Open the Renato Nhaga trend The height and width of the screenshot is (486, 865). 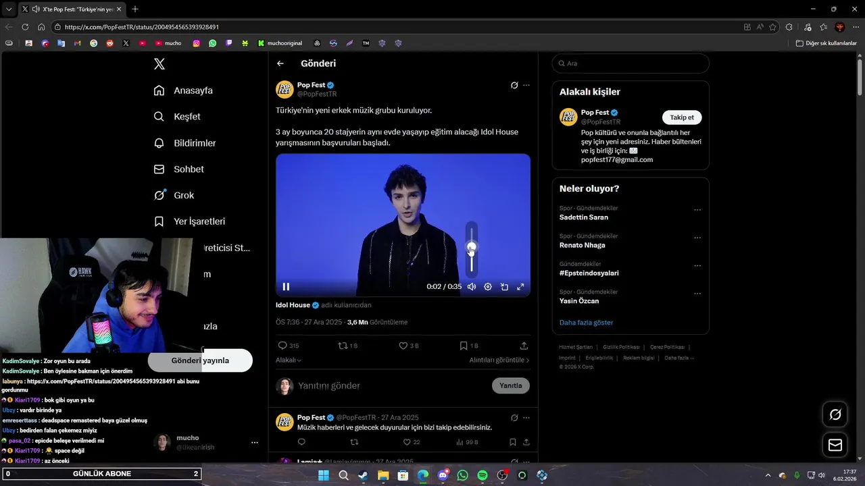coord(583,245)
